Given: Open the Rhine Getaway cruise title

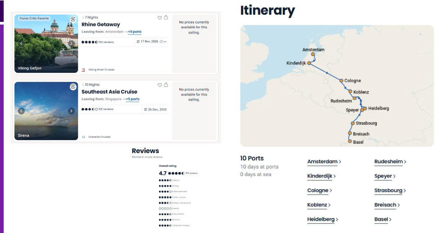Looking at the screenshot, I should 101,25.
